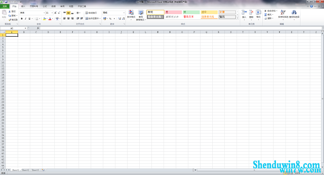Click the decrease indent icon
The width and height of the screenshot is (324, 175).
(78, 19)
